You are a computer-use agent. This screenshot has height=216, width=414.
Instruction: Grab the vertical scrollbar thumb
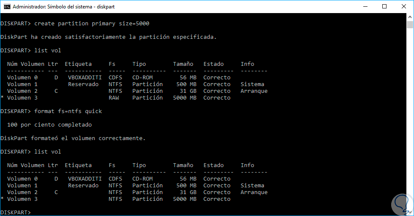410,25
